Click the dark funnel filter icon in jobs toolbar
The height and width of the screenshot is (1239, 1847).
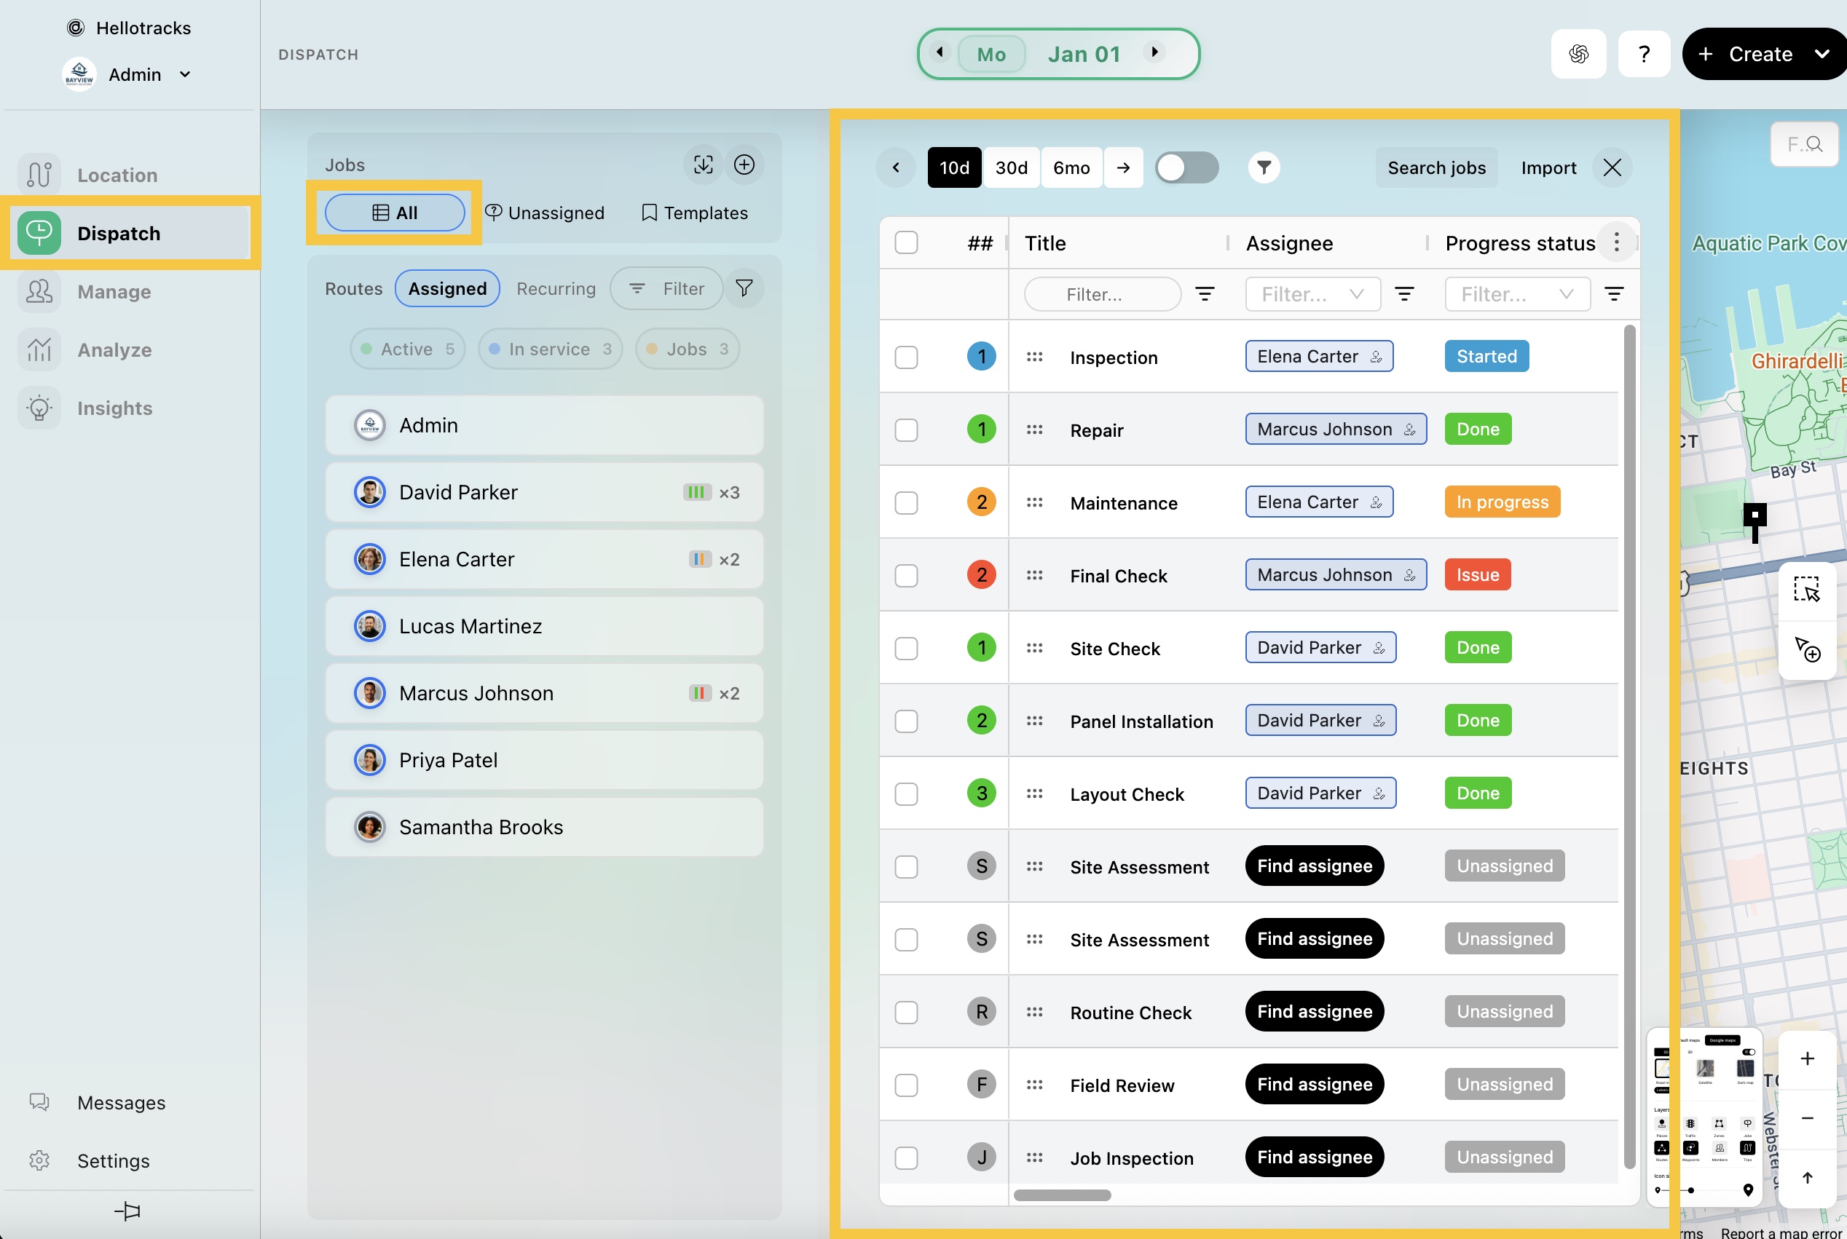tap(1264, 167)
